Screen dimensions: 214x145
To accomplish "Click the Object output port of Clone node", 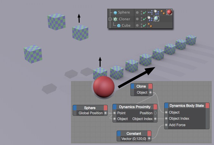I will 150,93.
